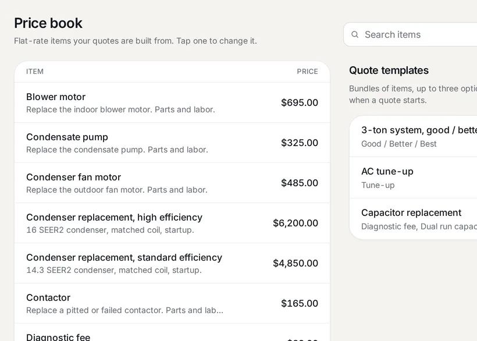Click the $165.00 price

click(300, 303)
